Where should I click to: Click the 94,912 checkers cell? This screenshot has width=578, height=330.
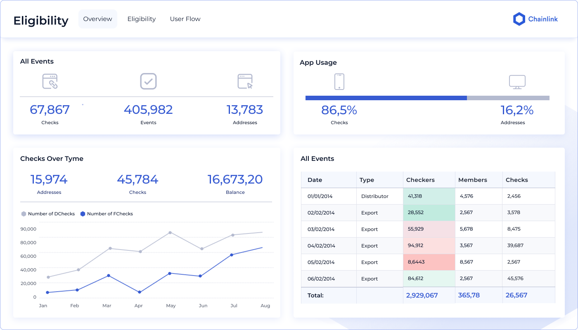pyautogui.click(x=429, y=246)
